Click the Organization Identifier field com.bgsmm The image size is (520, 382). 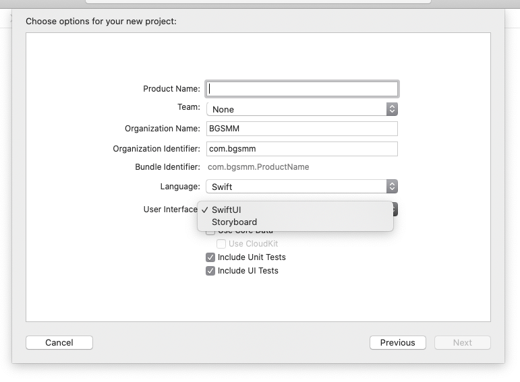302,149
